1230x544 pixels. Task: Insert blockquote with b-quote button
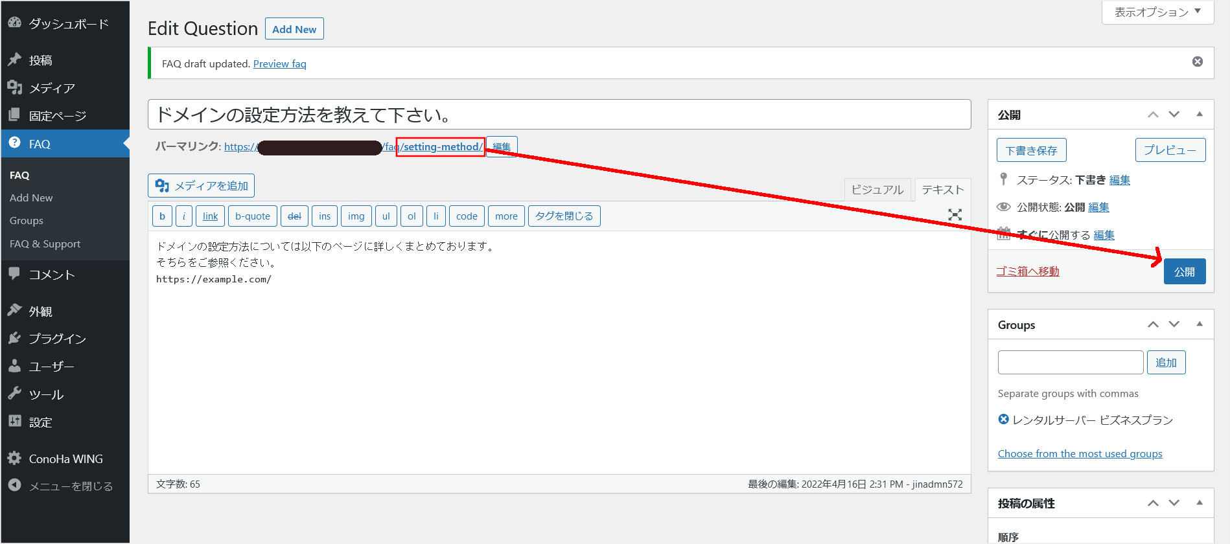point(253,216)
